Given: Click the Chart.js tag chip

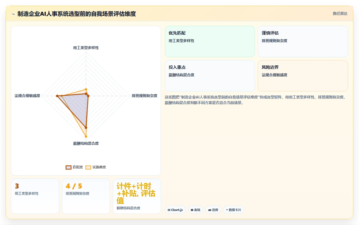Looking at the screenshot, I should click(x=175, y=210).
